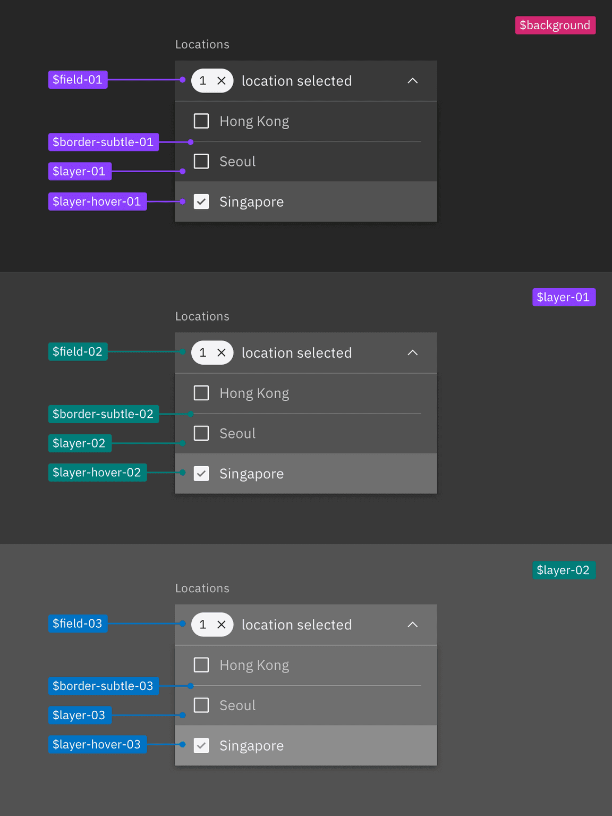Select Hong Kong in the middle dropdown

tap(201, 393)
